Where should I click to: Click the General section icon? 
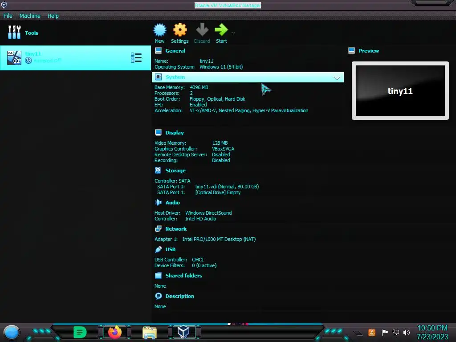click(x=158, y=51)
